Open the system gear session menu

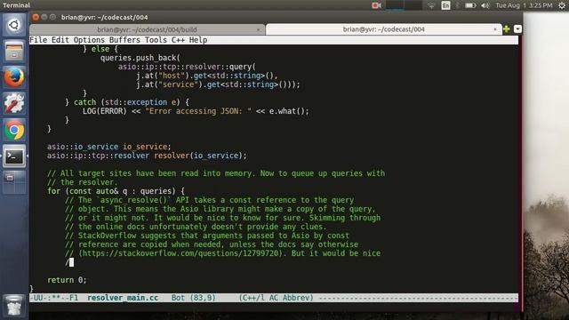[562, 5]
